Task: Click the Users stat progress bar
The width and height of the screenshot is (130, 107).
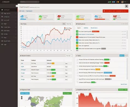Action: click(x=27, y=19)
